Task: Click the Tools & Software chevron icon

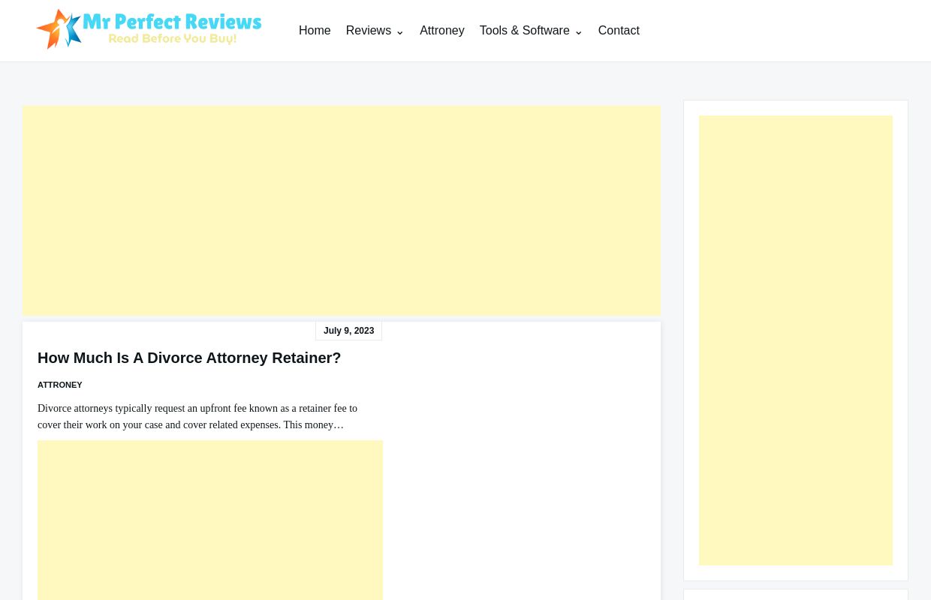Action: (x=578, y=33)
